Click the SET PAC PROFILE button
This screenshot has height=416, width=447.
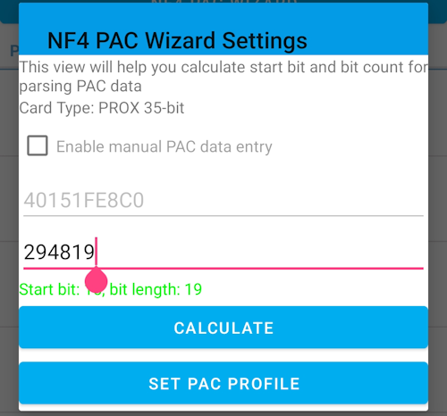pyautogui.click(x=223, y=383)
